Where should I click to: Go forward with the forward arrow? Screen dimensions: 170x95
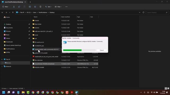[6, 12]
